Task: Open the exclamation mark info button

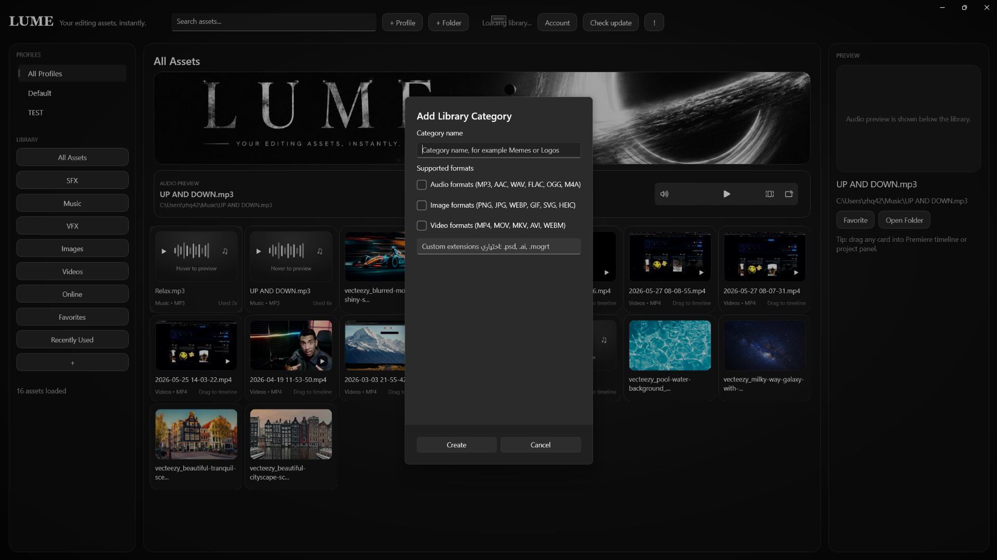Action: point(654,23)
